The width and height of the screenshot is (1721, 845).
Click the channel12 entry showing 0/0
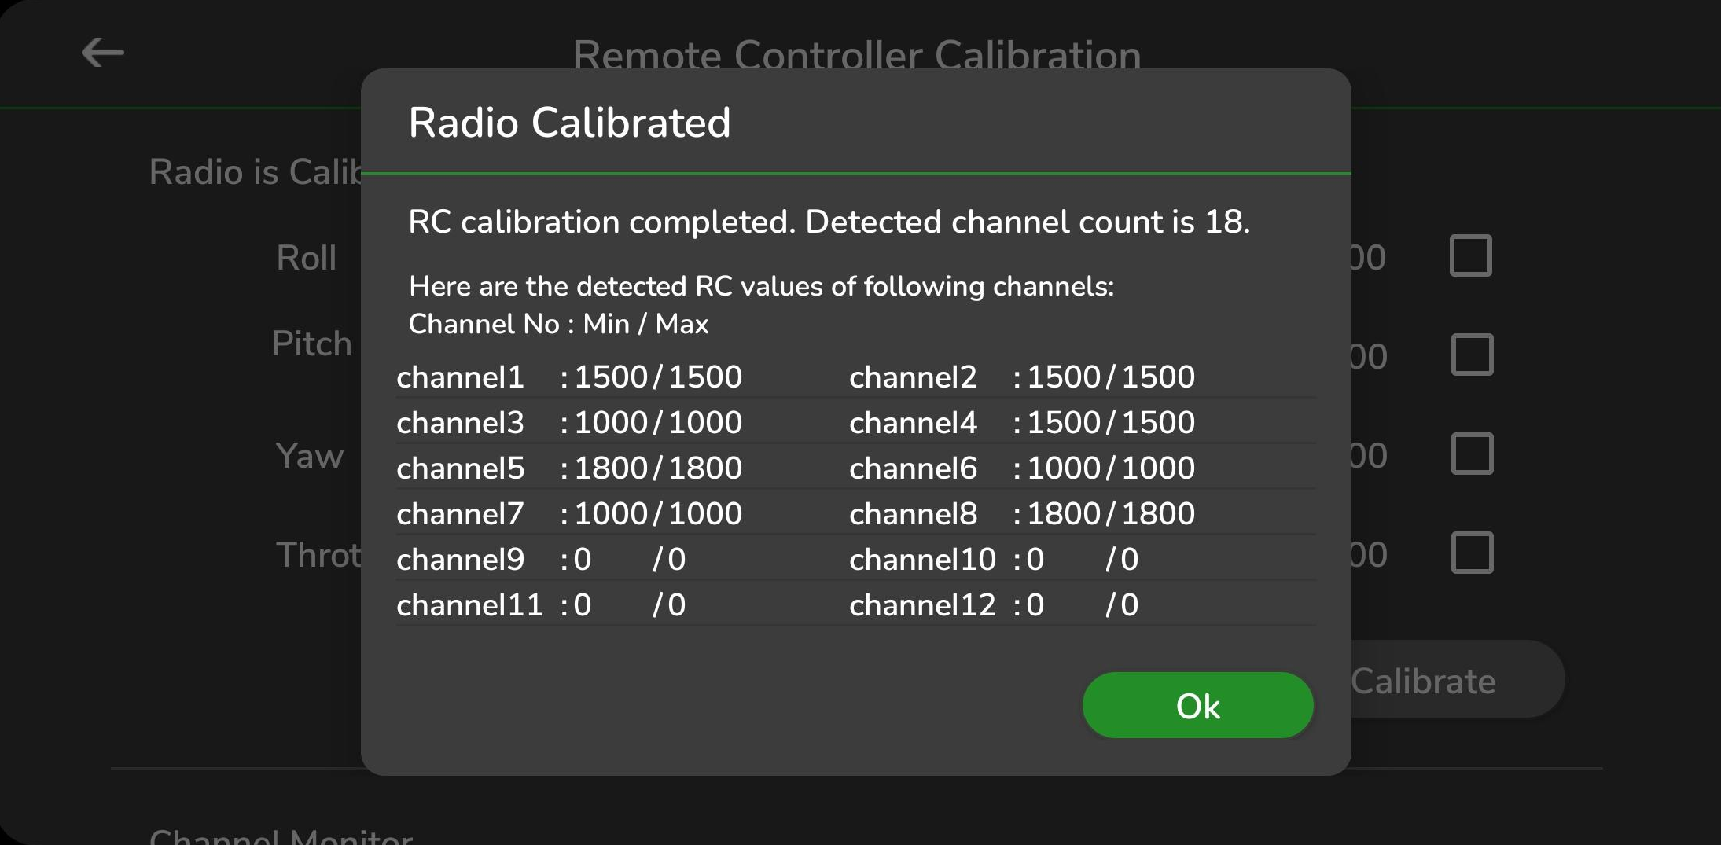[x=994, y=605]
